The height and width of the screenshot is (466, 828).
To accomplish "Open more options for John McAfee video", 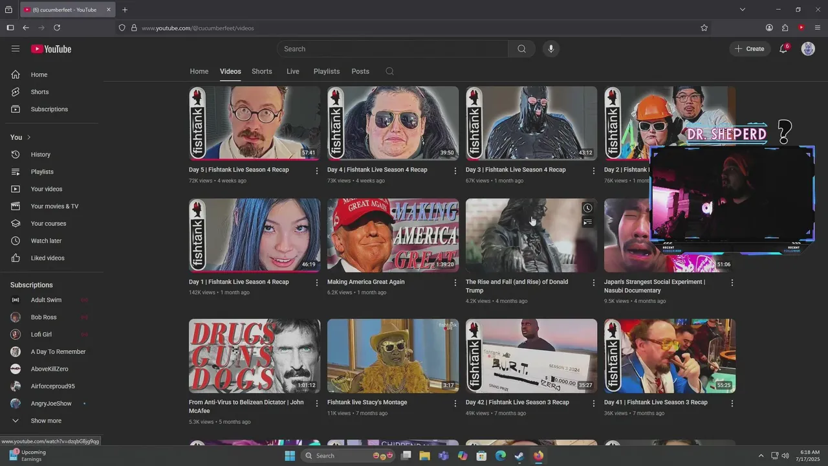I will pyautogui.click(x=317, y=403).
